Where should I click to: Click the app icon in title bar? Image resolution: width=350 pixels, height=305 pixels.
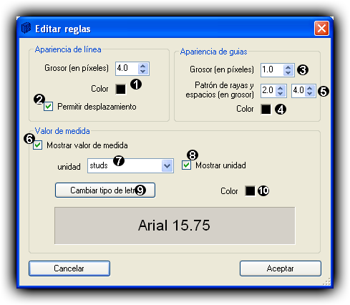pos(26,28)
